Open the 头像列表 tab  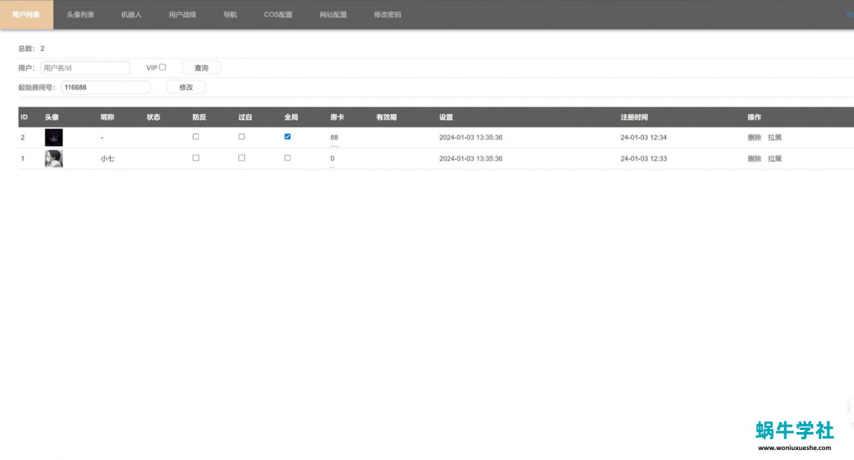click(x=80, y=15)
